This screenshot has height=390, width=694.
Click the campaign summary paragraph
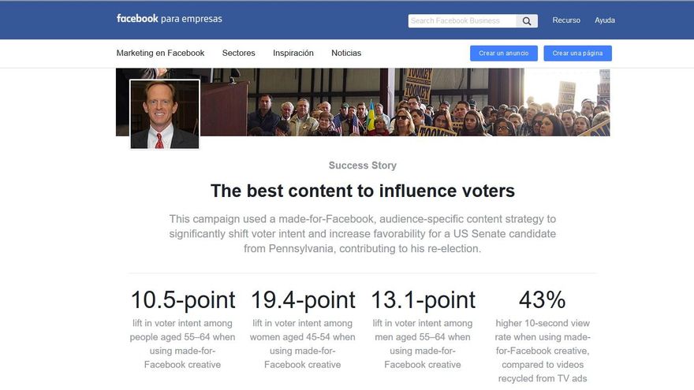click(x=363, y=233)
